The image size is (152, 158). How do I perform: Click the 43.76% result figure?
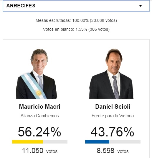coord(113,132)
